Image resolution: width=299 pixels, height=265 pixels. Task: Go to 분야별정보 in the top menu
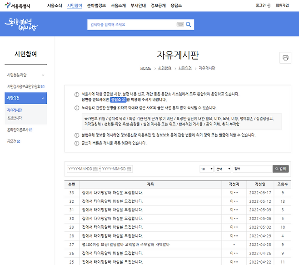pyautogui.click(x=95, y=5)
